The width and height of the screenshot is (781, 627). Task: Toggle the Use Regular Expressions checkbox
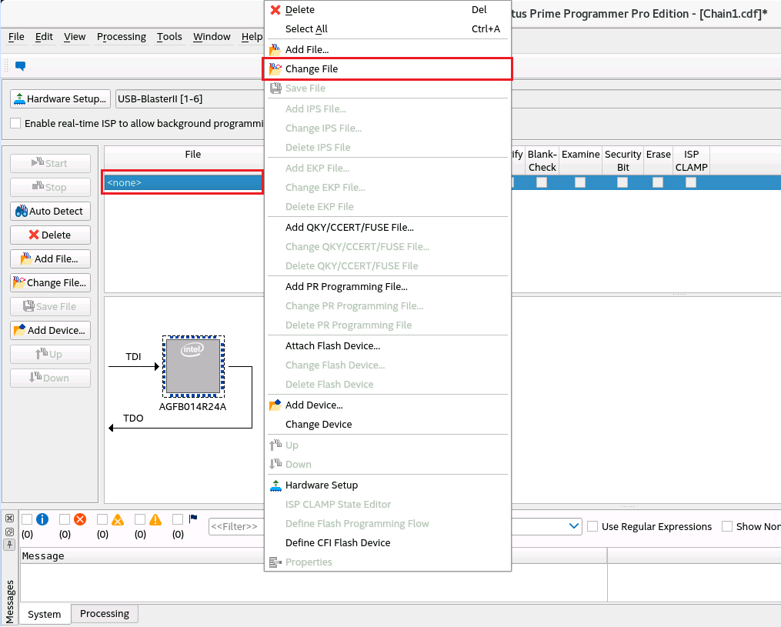(x=592, y=526)
